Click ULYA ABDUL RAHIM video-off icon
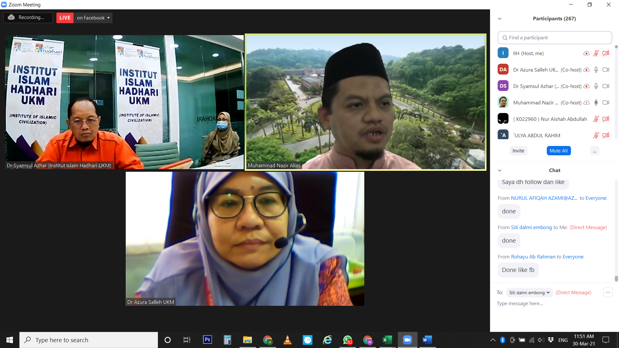 coord(606,136)
